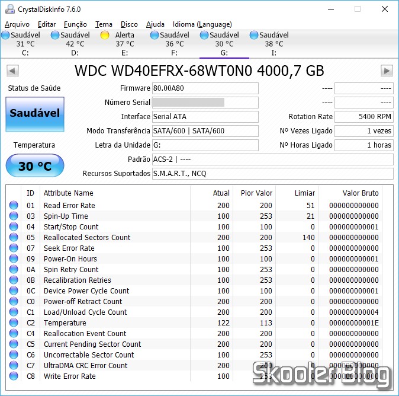Click the status orb of Spin-Up Time row
399x396 pixels.
(x=14, y=216)
